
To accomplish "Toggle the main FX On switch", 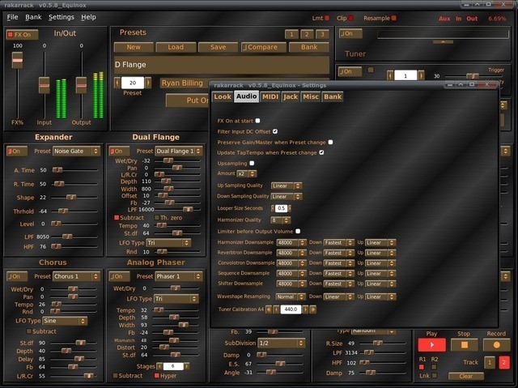I will (x=22, y=35).
